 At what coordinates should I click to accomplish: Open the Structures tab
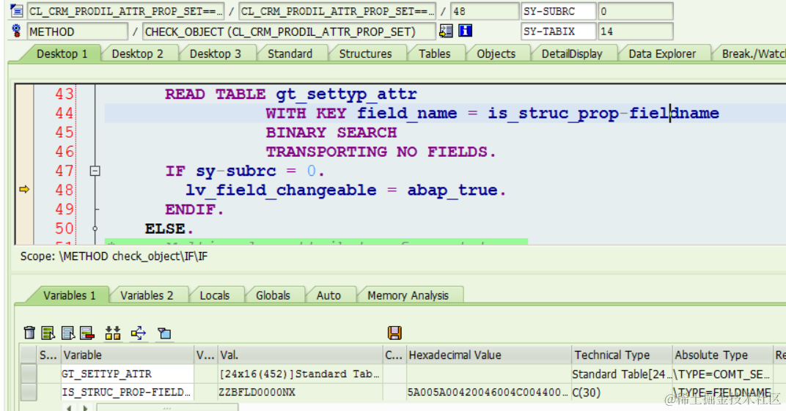click(365, 54)
